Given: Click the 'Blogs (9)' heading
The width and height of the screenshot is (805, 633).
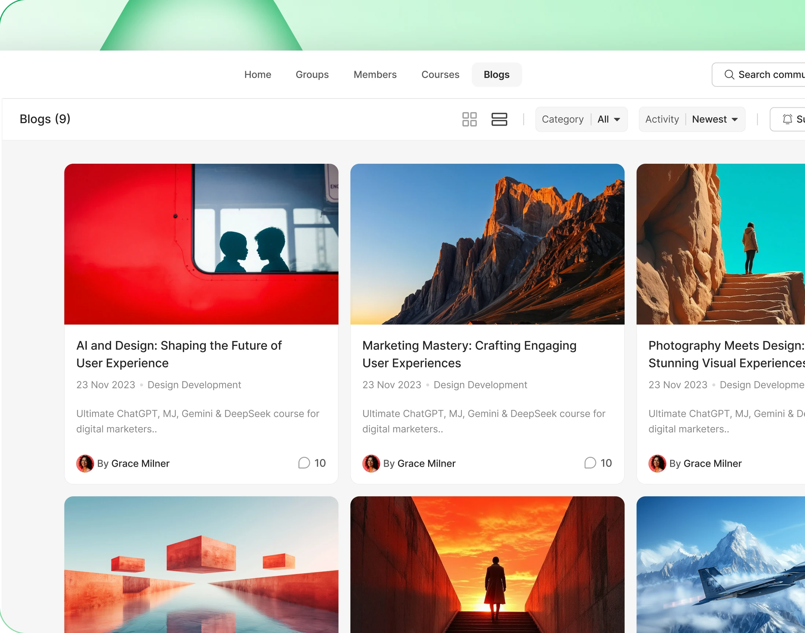Looking at the screenshot, I should tap(45, 119).
